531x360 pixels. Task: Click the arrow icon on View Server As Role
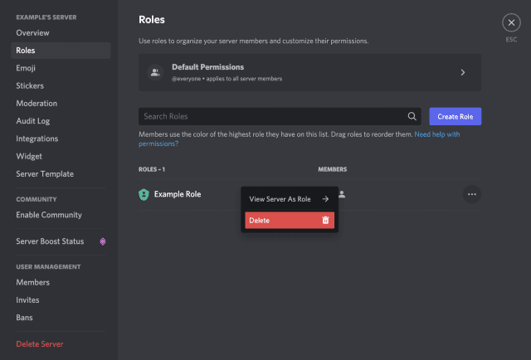[325, 199]
